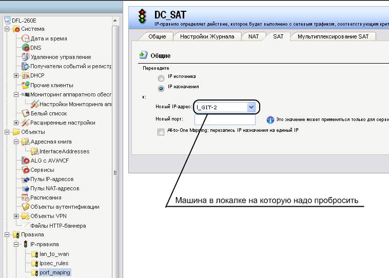Select the IP назначения radio button
The height and width of the screenshot is (278, 389).
[x=161, y=89]
